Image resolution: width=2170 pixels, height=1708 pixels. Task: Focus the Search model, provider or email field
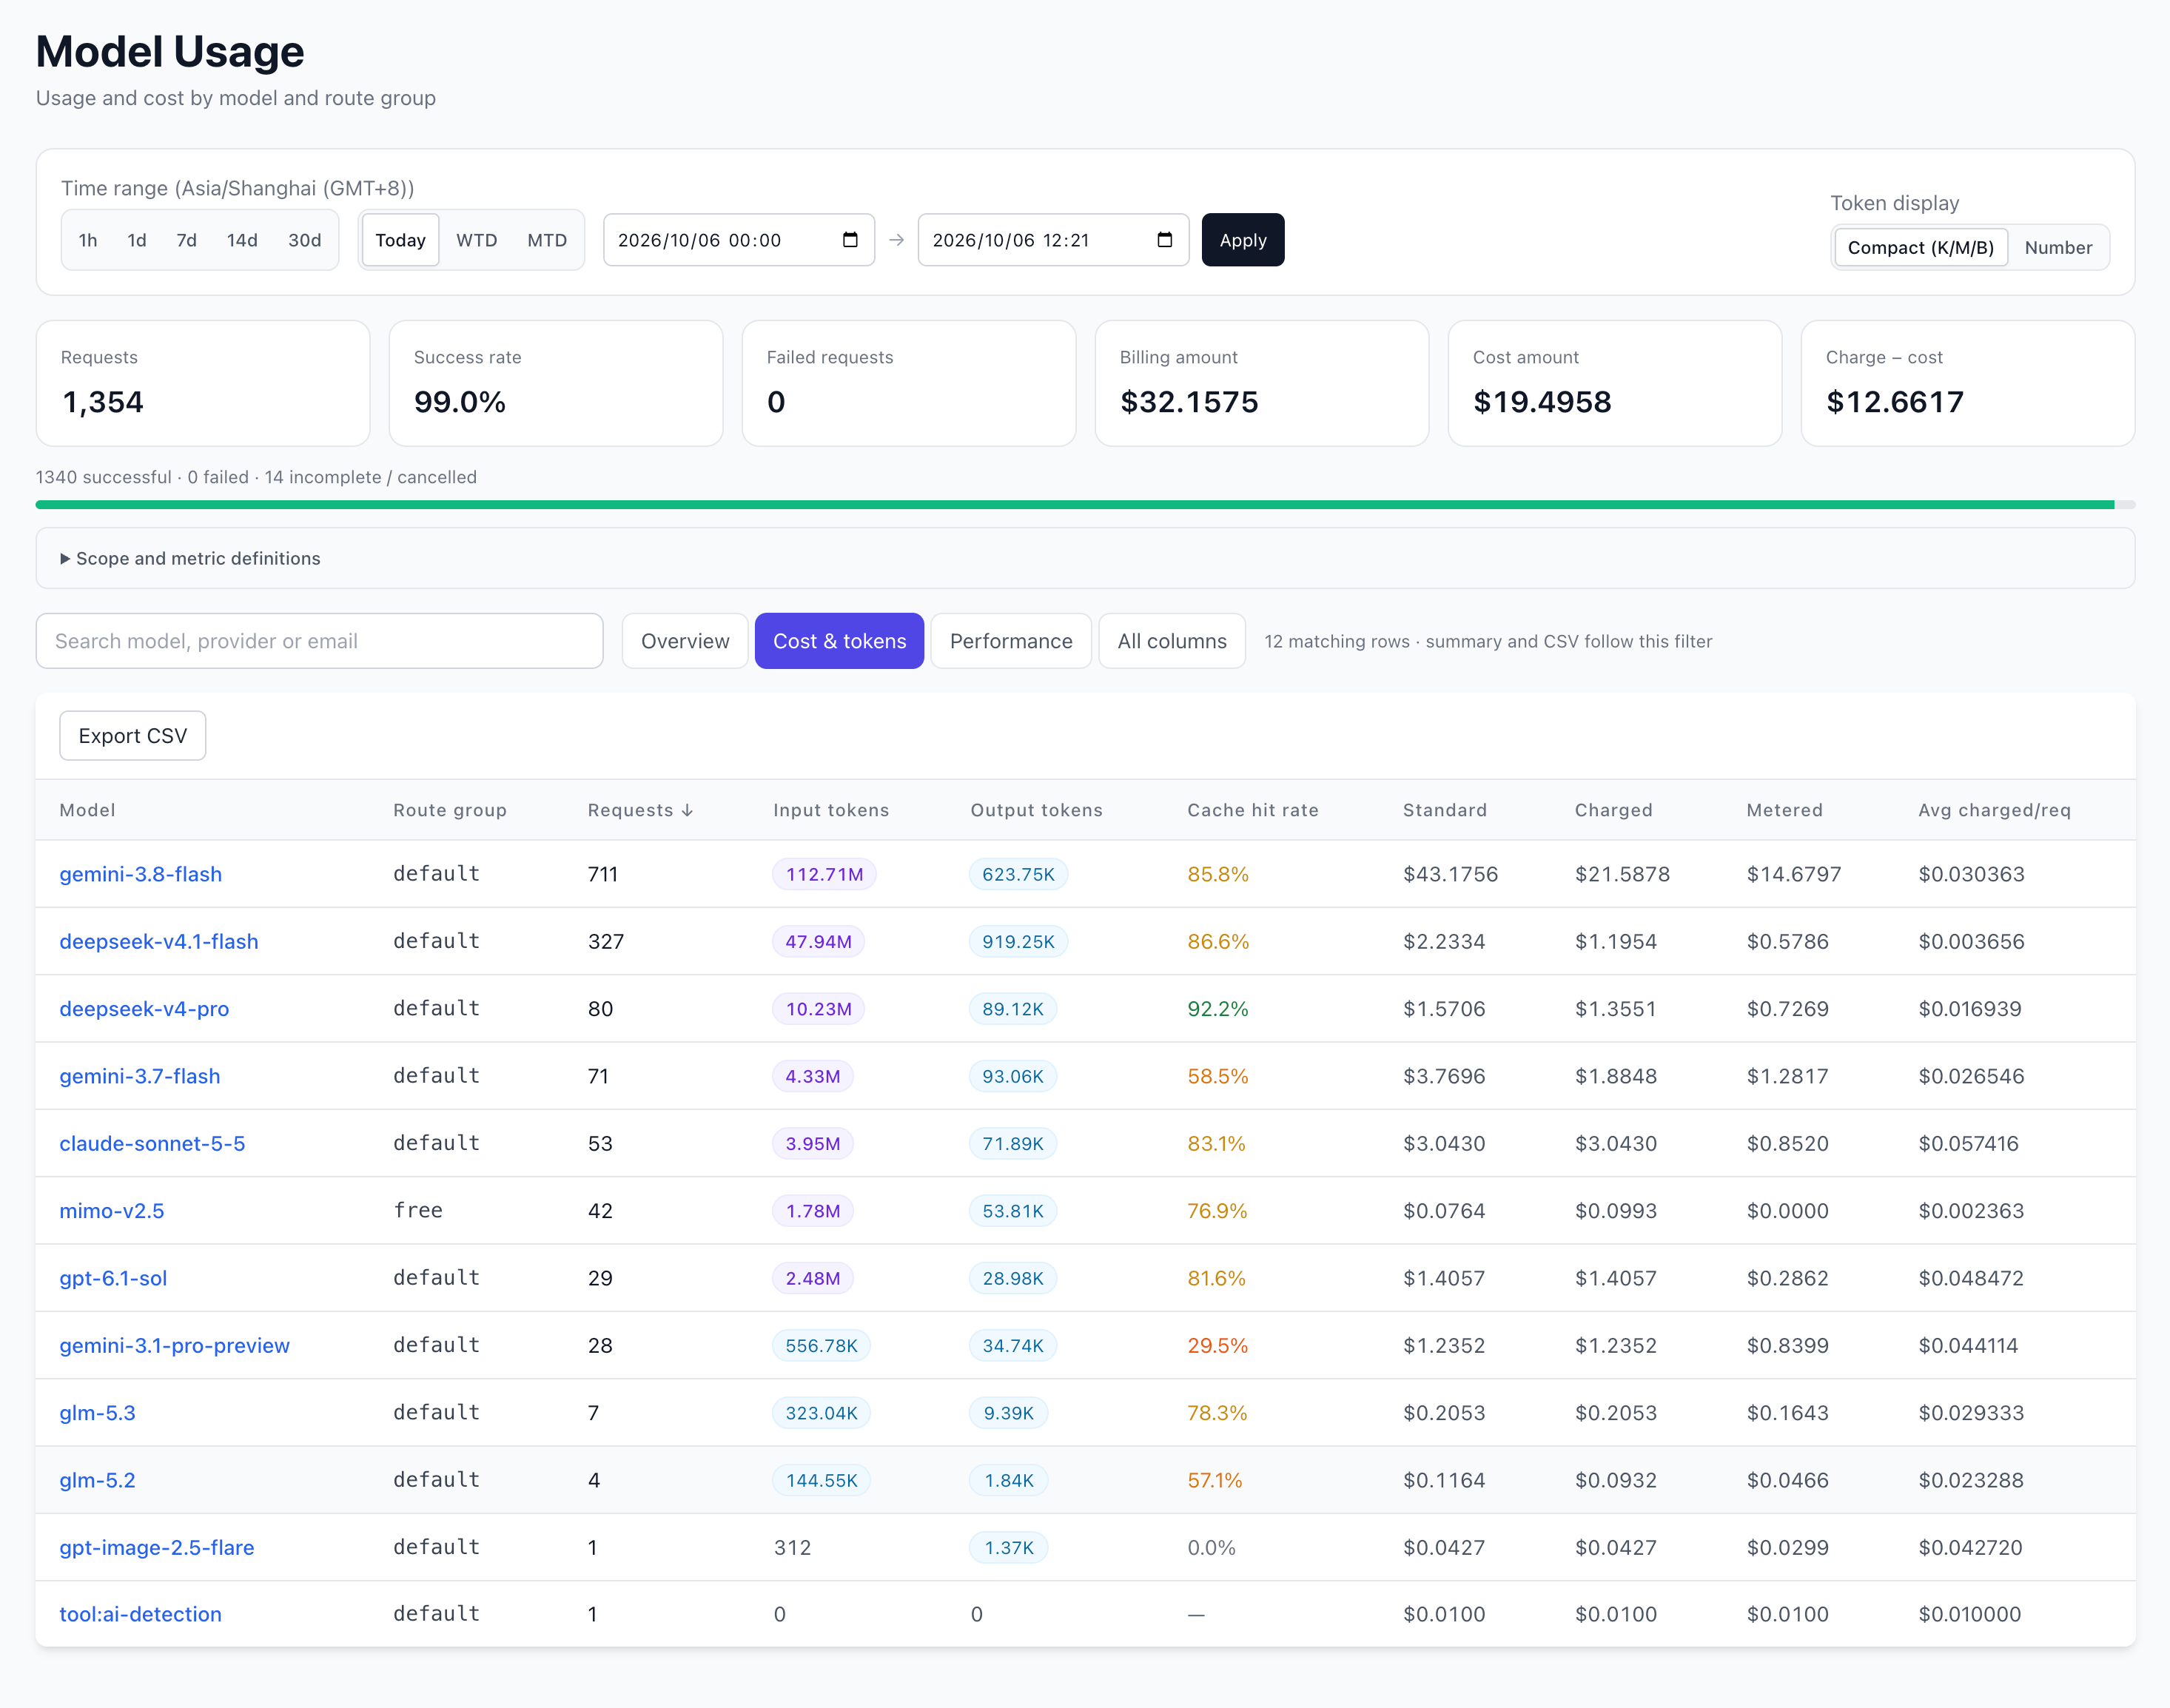click(x=320, y=641)
